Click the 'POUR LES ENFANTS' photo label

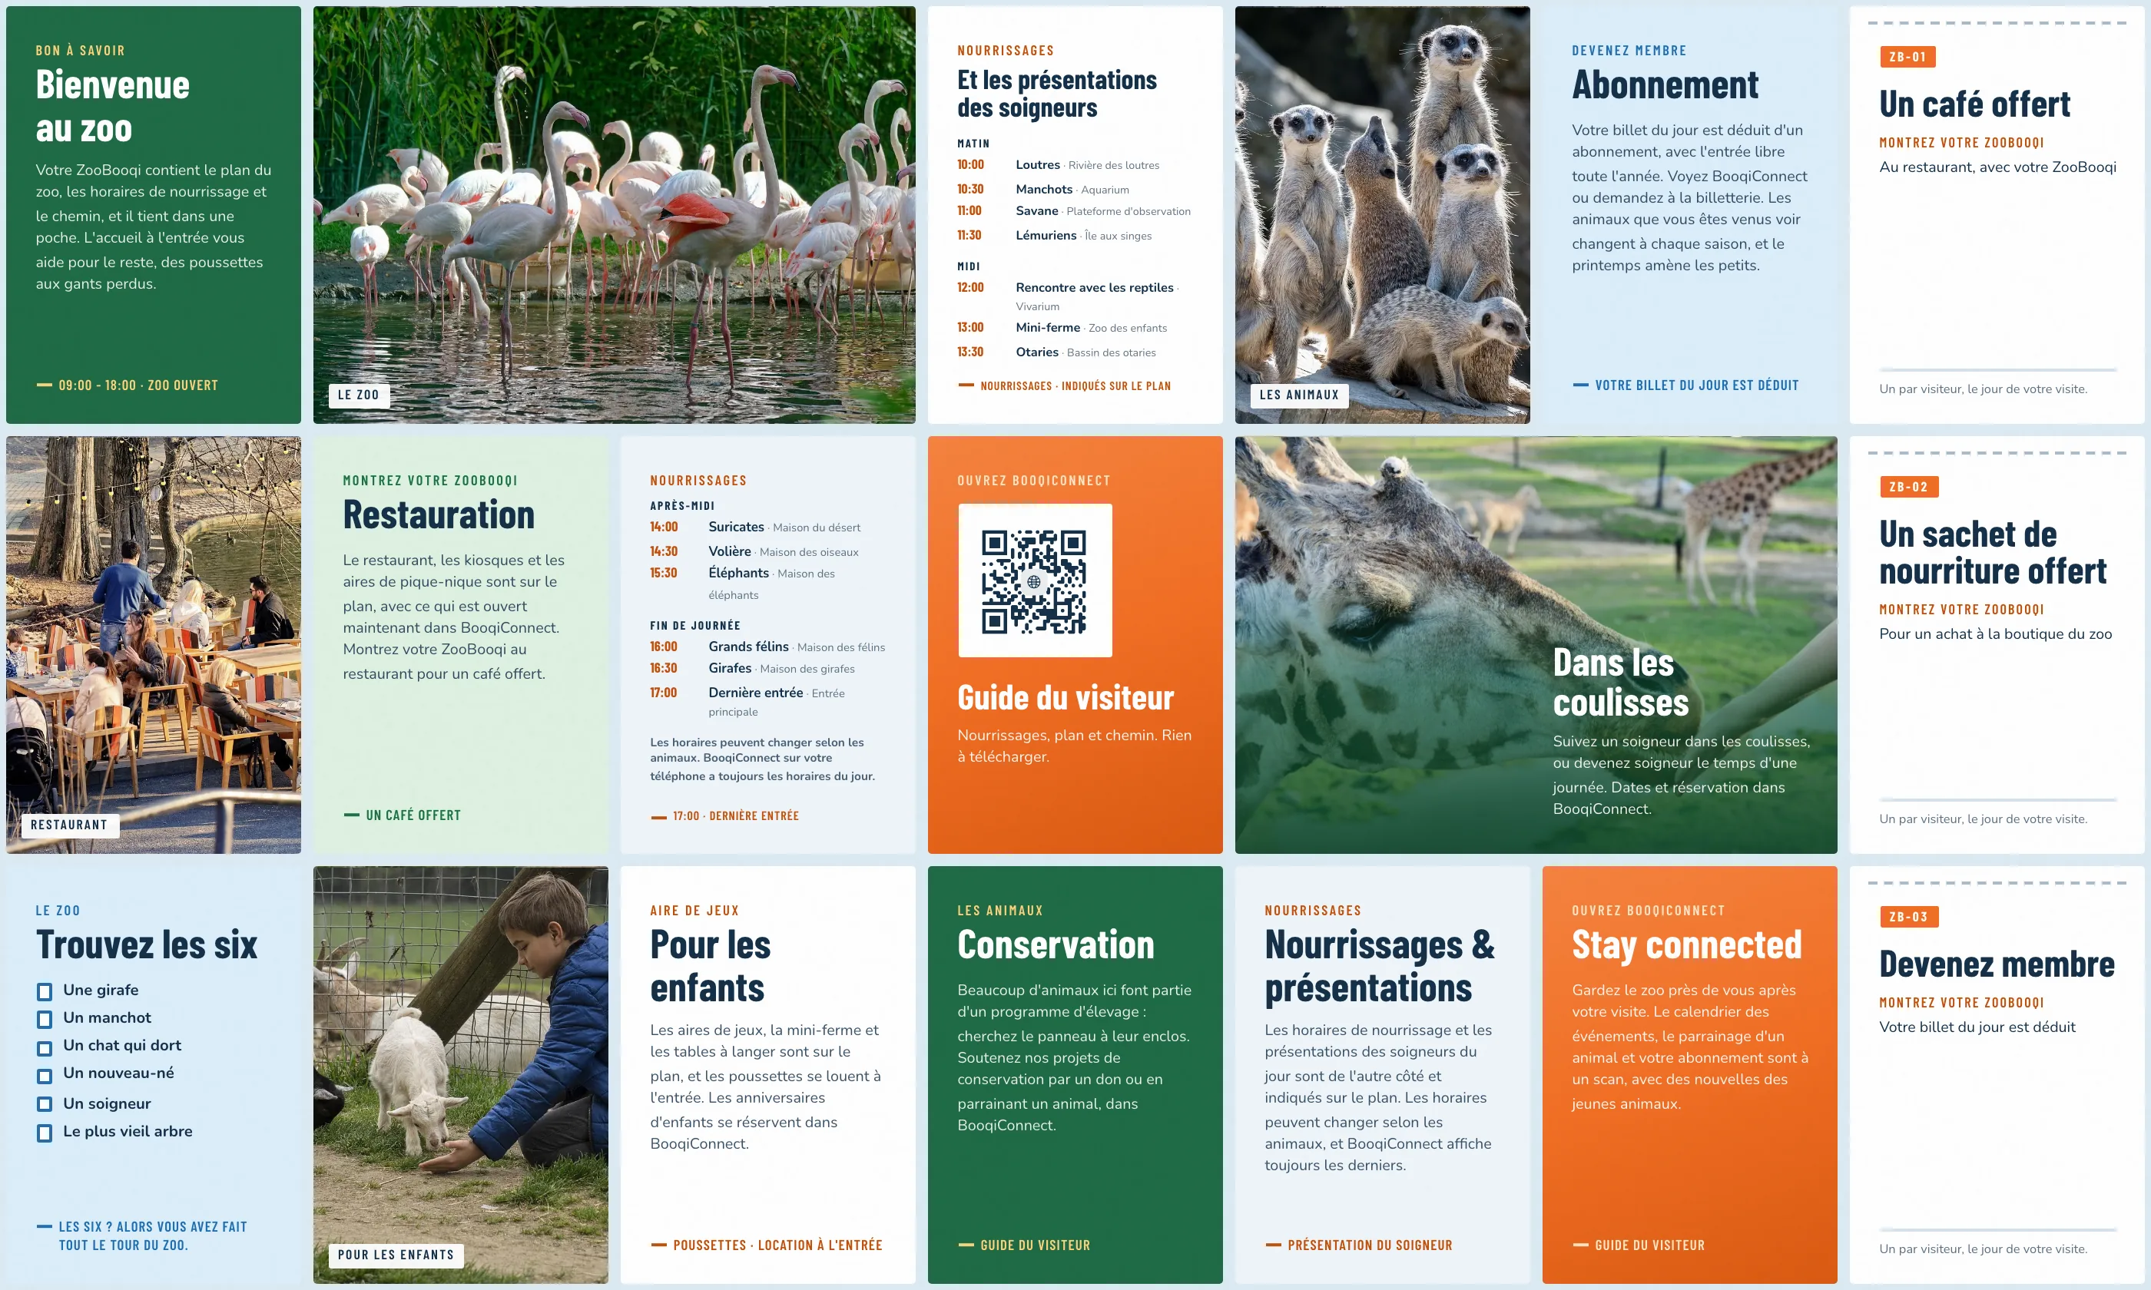pos(396,1255)
